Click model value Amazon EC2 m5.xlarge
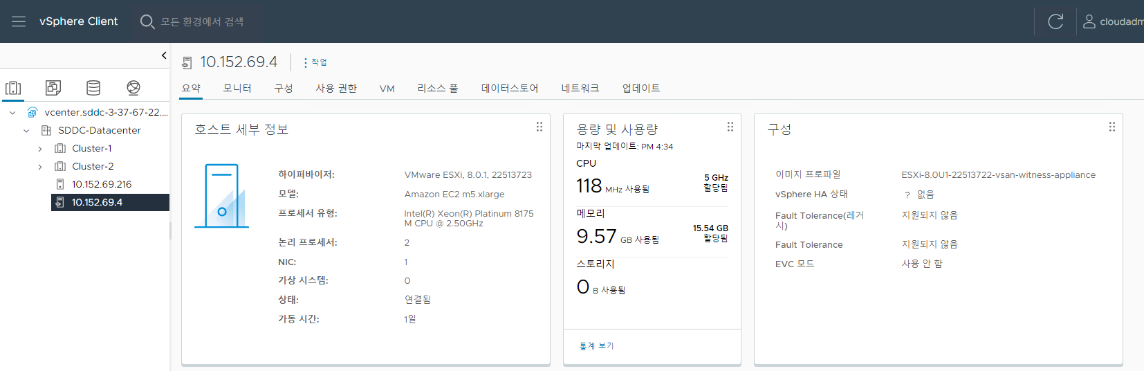Screen dimensions: 1144x371 454,194
